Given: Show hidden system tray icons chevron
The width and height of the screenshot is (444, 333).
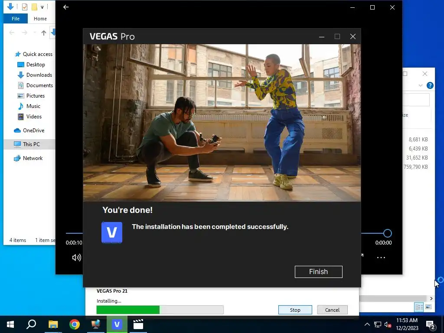Looking at the screenshot, I should (367, 324).
